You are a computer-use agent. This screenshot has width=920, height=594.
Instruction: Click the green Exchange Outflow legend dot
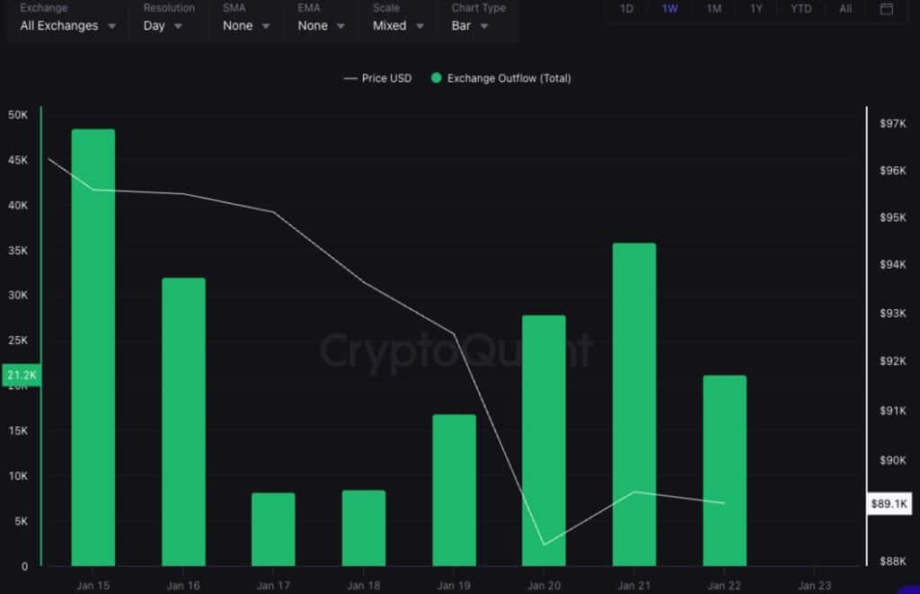436,78
